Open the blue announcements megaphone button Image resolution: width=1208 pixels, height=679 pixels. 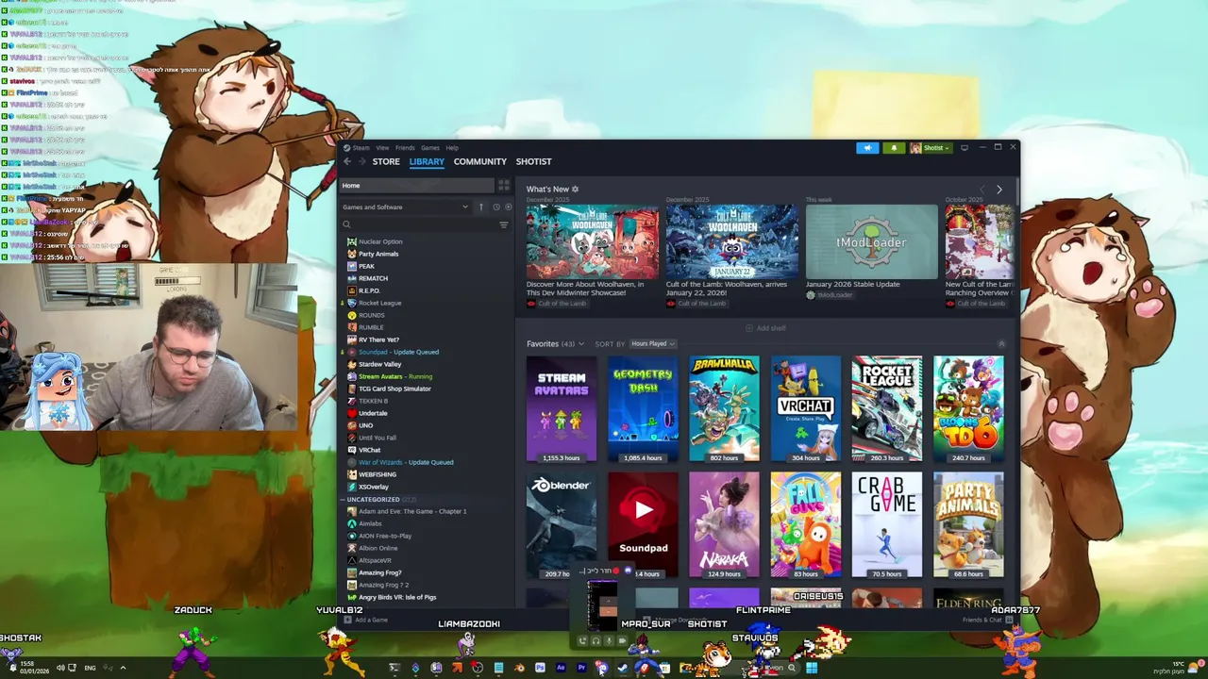coord(867,148)
